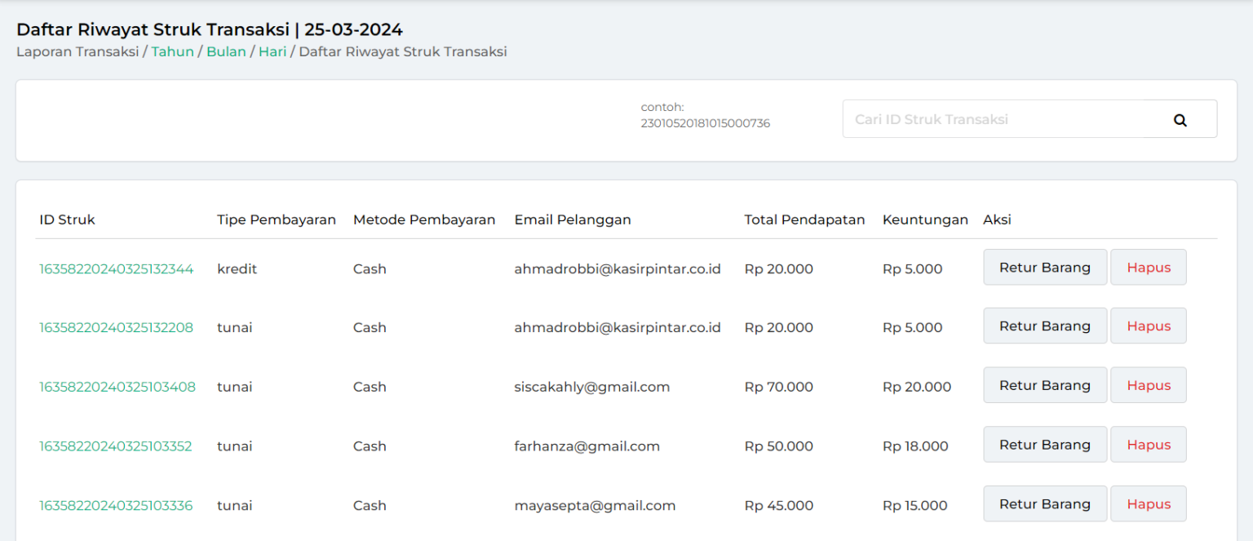The height and width of the screenshot is (541, 1253).
Task: Go to Bulan breadcrumb link
Action: [226, 52]
